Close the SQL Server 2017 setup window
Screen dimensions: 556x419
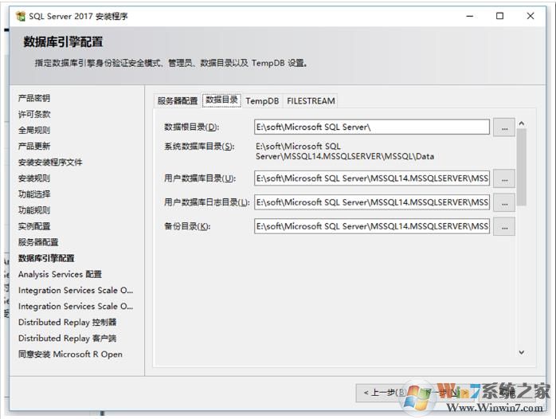[x=531, y=16]
